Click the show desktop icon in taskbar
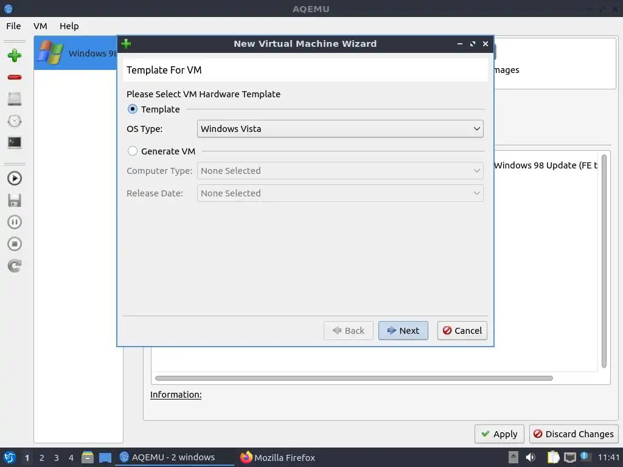 105,457
